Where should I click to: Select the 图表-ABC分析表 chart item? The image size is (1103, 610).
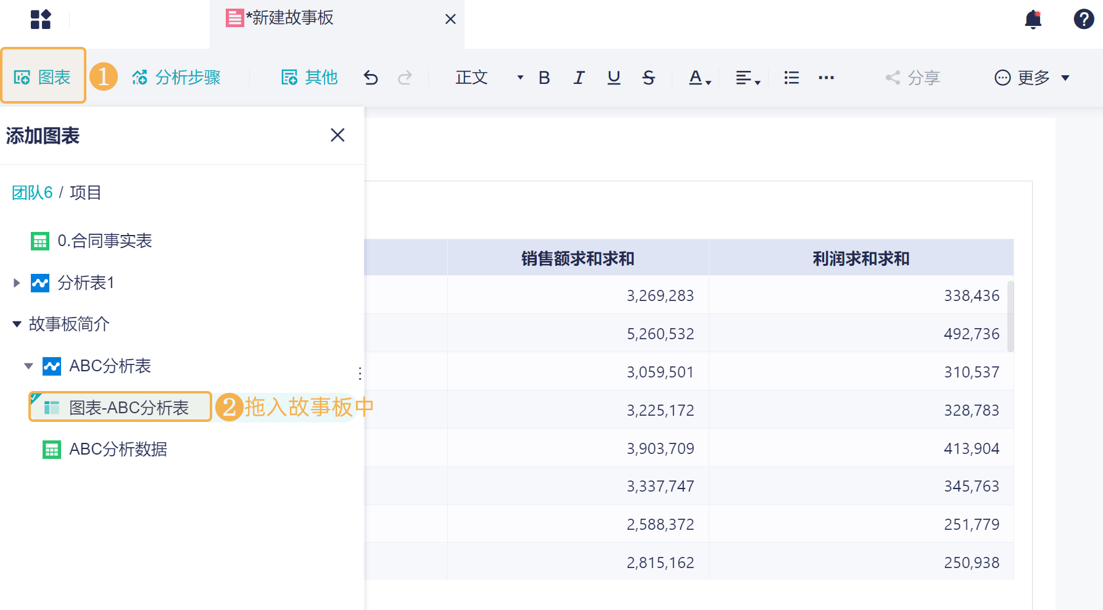[x=120, y=407]
